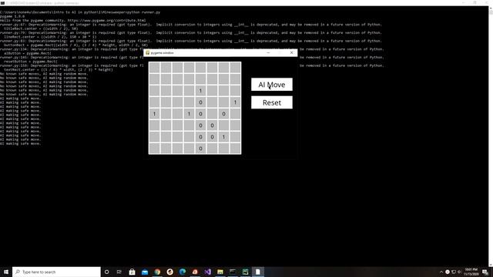Open Google Chrome from the taskbar

point(157,272)
